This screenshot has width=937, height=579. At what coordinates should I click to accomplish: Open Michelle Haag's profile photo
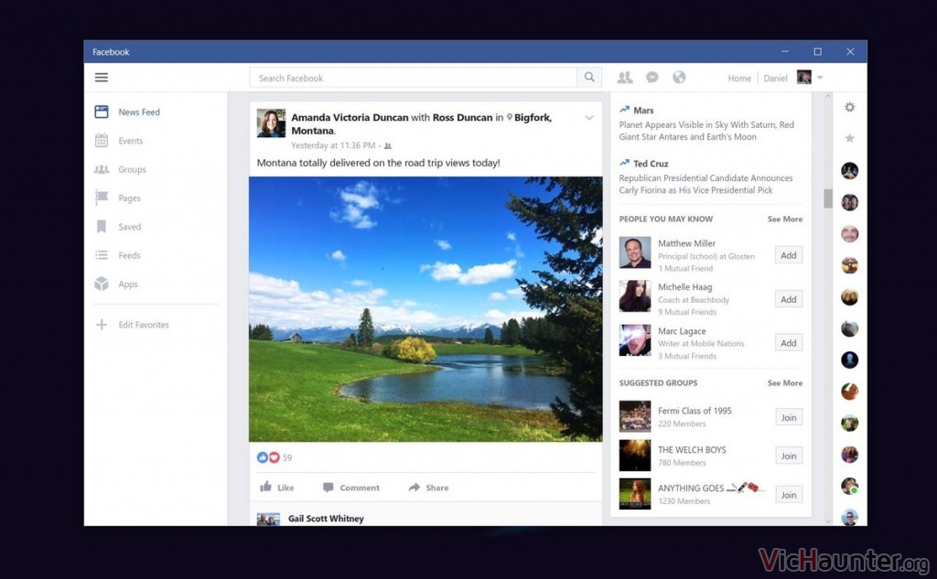(635, 295)
